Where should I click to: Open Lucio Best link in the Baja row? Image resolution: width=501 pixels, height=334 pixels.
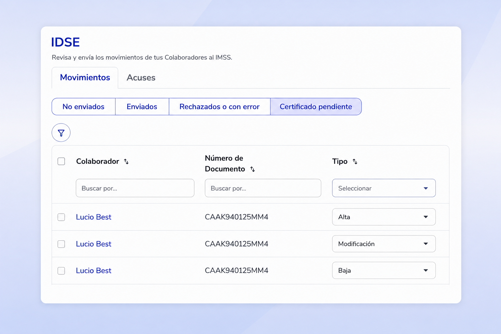point(94,271)
